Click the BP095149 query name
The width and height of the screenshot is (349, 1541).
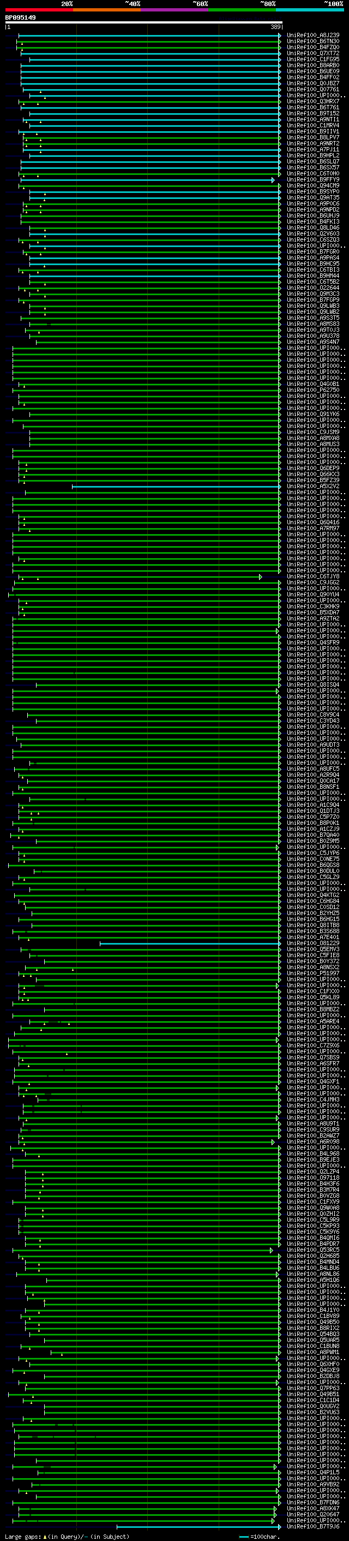click(20, 17)
